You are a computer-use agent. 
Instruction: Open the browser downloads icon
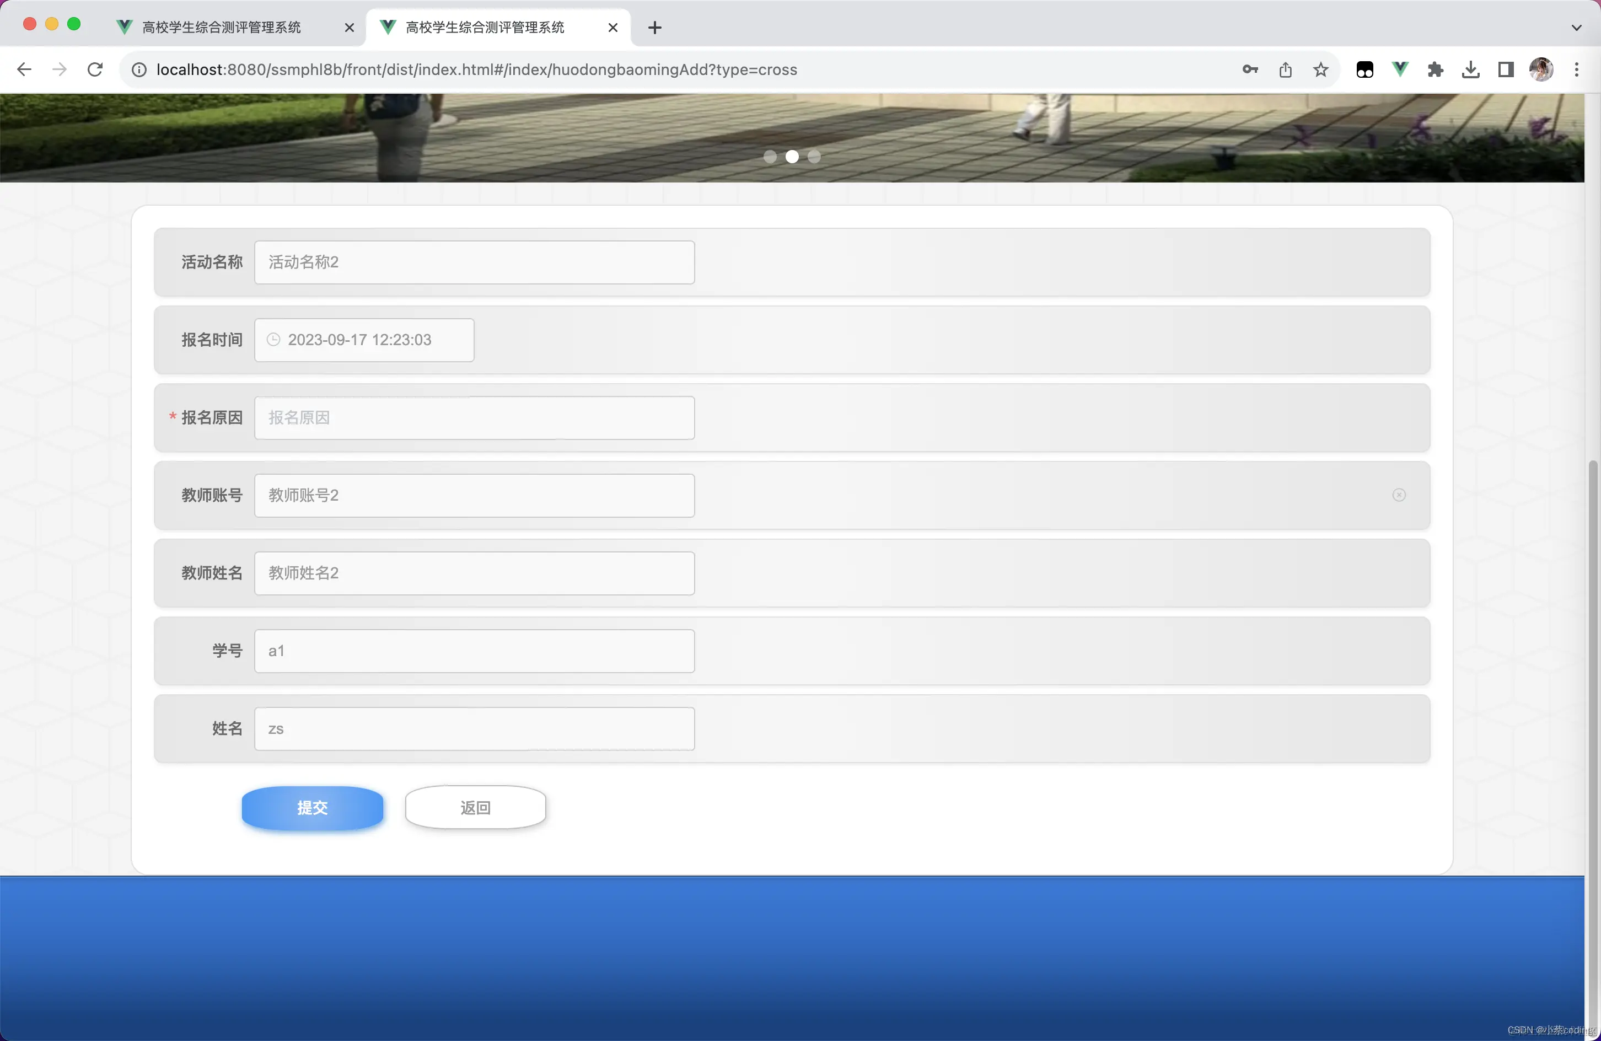click(1470, 70)
